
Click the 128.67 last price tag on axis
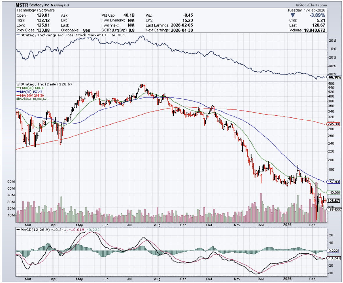point(333,201)
